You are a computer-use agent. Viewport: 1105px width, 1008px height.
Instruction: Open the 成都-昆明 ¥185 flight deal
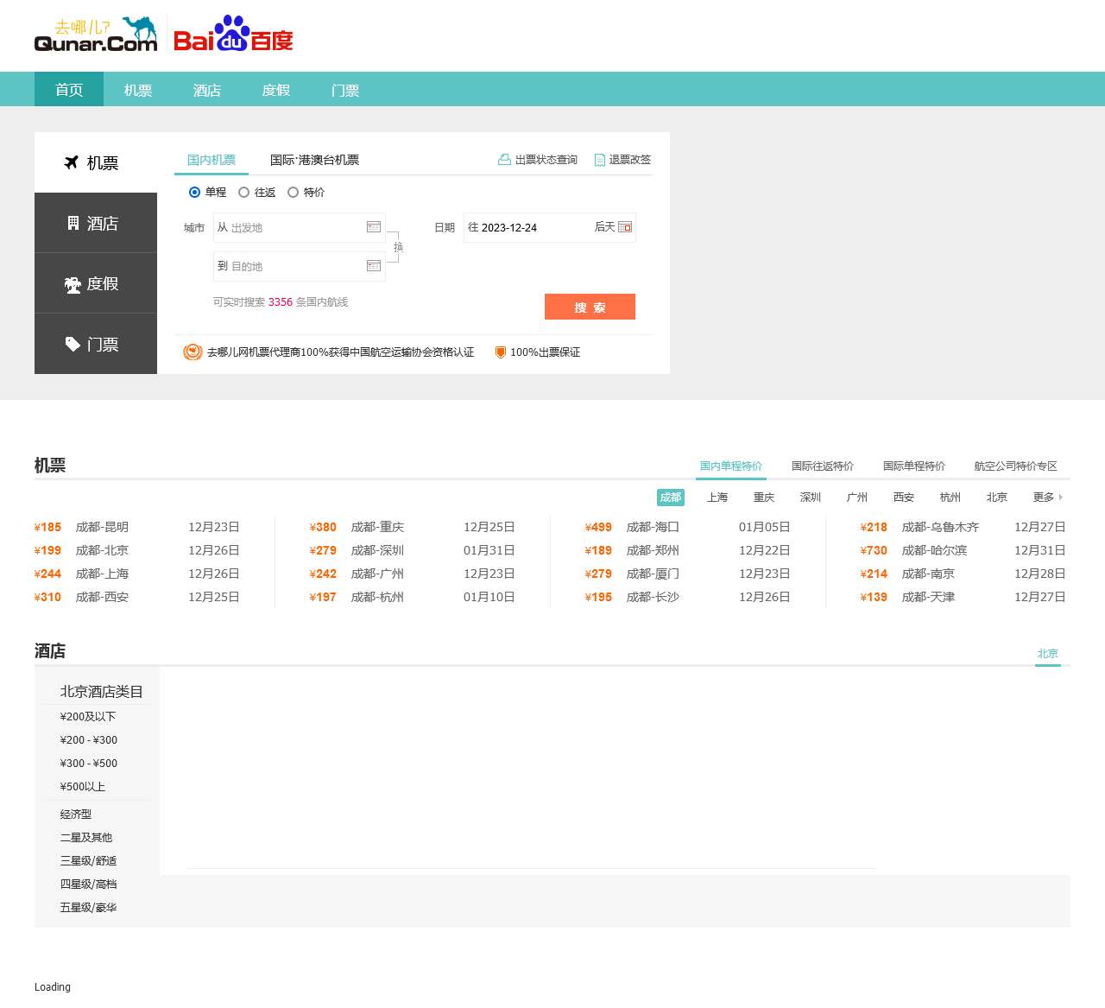(x=102, y=527)
